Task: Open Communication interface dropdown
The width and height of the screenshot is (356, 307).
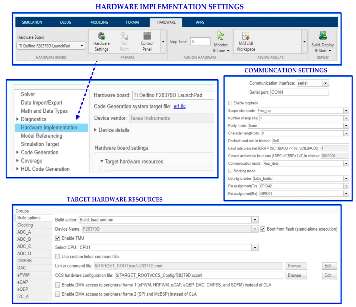Action: click(x=325, y=83)
